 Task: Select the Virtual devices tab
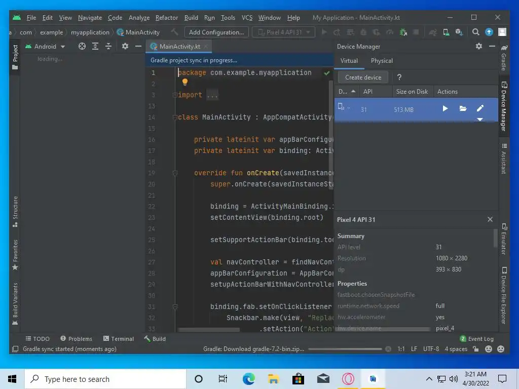349,61
